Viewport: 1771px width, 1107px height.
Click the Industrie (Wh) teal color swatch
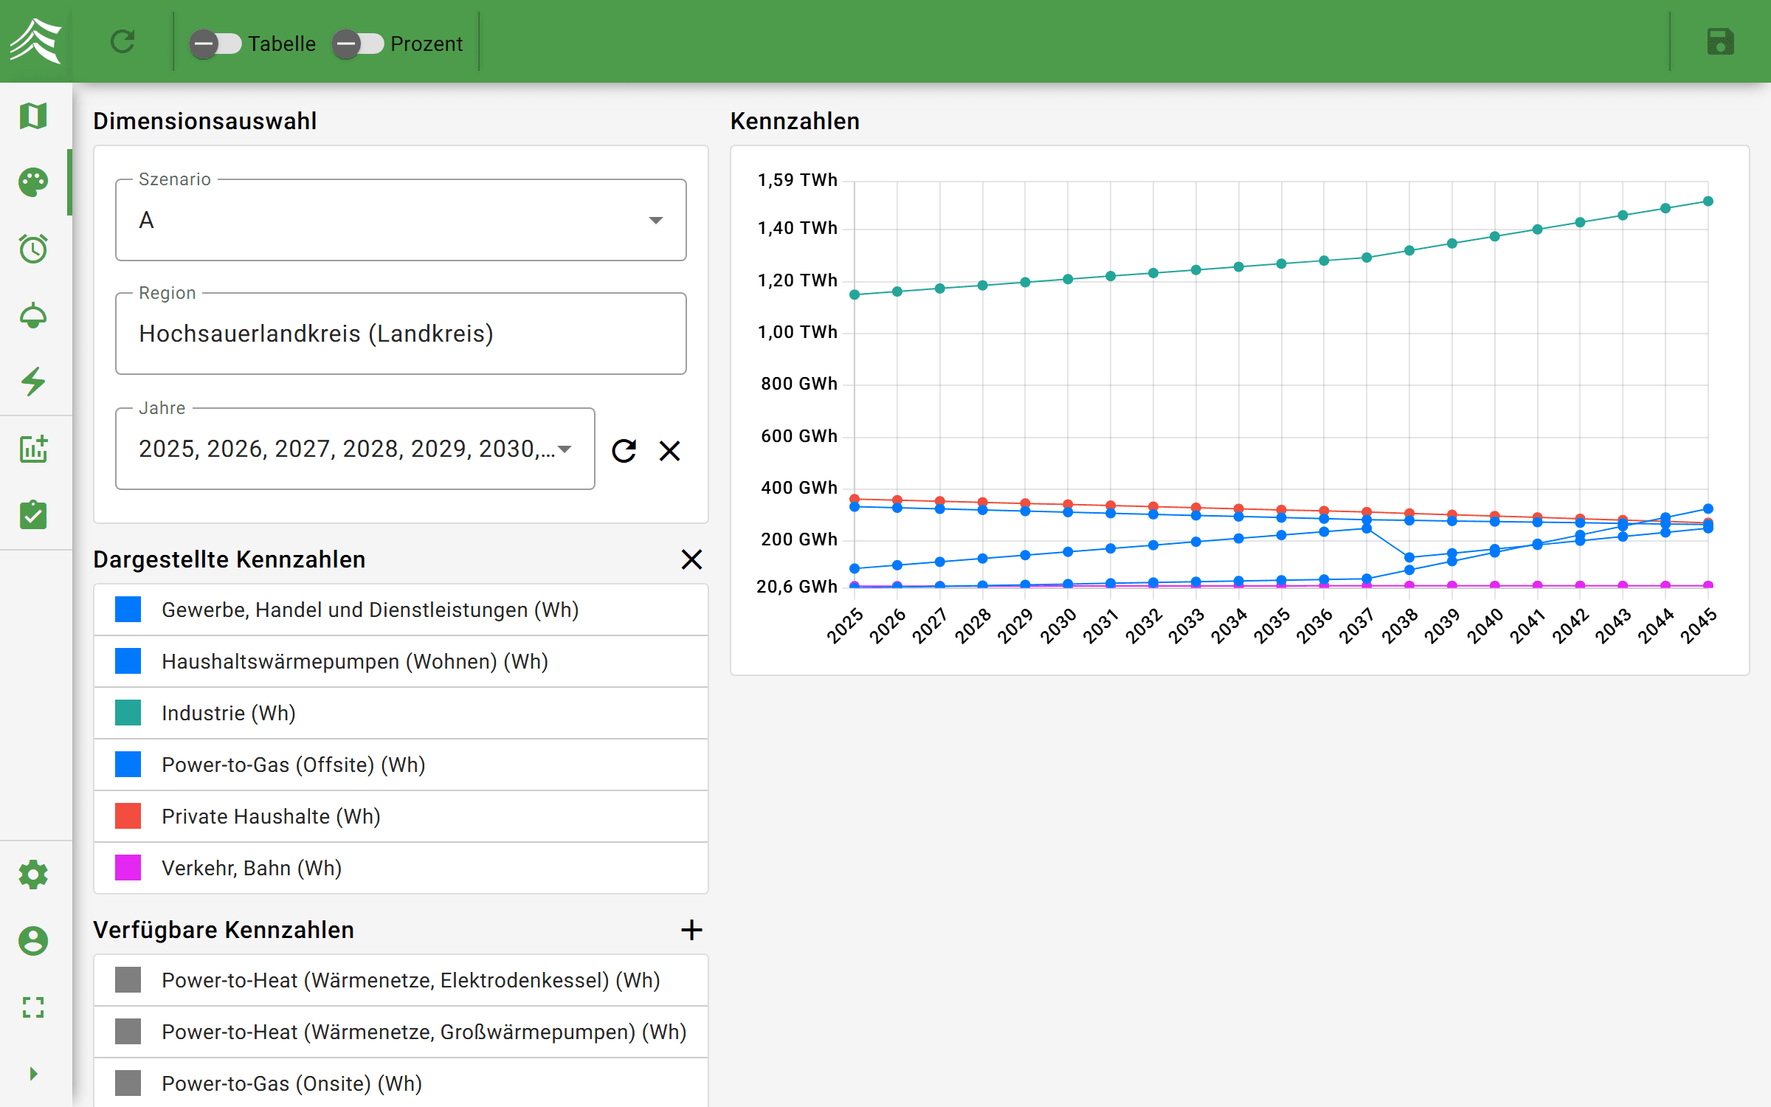coord(128,713)
